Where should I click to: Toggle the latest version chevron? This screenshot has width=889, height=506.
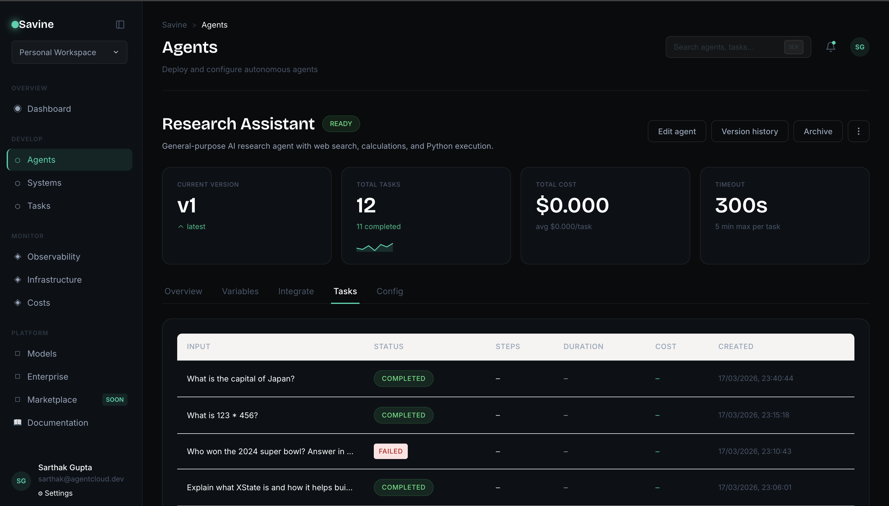181,227
